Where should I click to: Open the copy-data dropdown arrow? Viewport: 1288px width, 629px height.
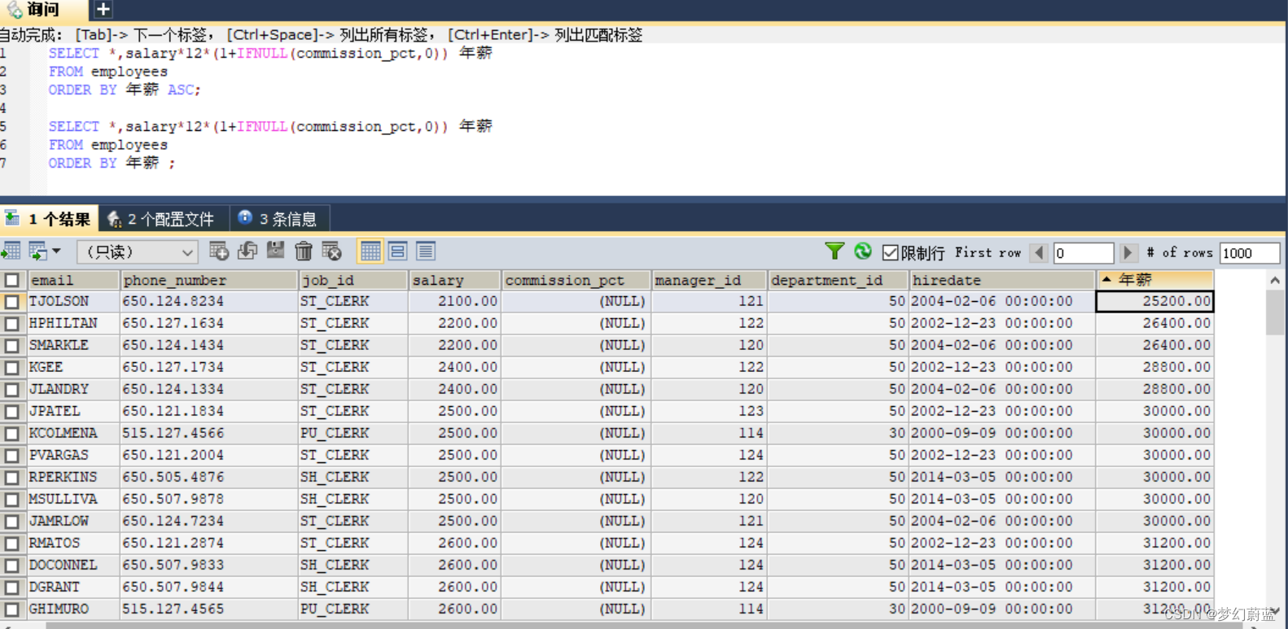coord(57,251)
